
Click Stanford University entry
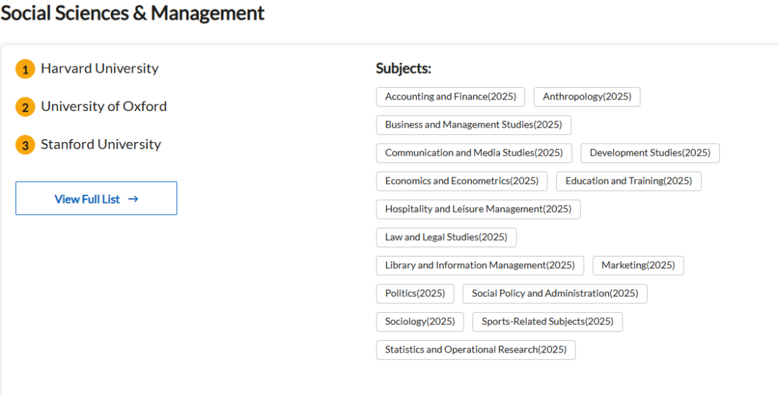pos(101,144)
